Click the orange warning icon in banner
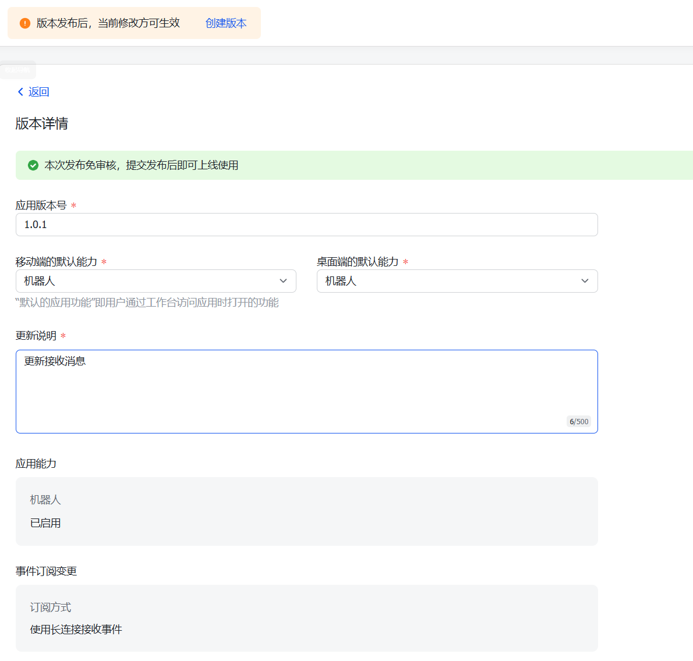 (x=25, y=23)
